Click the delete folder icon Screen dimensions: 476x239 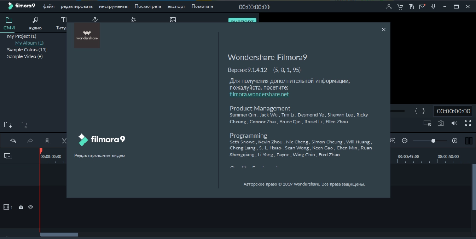click(23, 125)
